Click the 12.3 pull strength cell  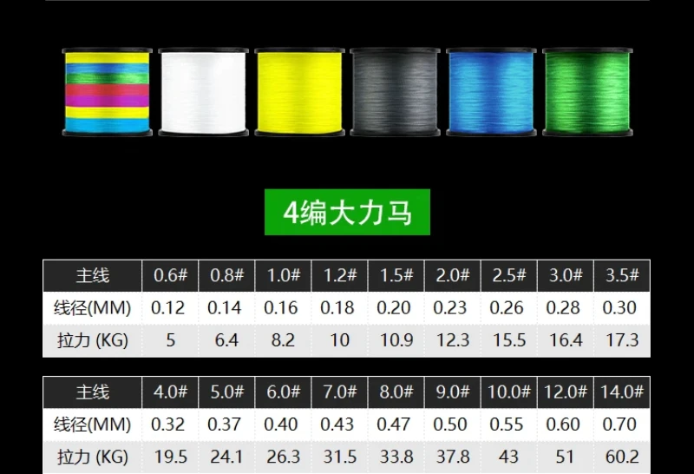(452, 340)
